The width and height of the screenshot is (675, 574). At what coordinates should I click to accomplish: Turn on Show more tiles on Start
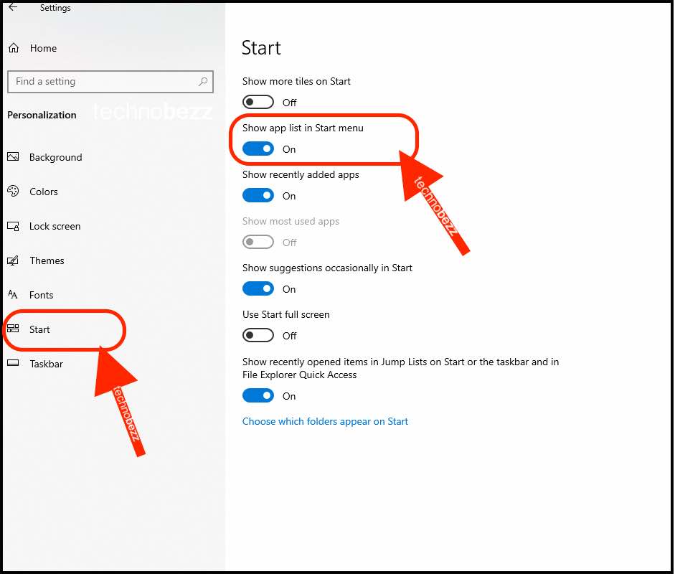258,102
